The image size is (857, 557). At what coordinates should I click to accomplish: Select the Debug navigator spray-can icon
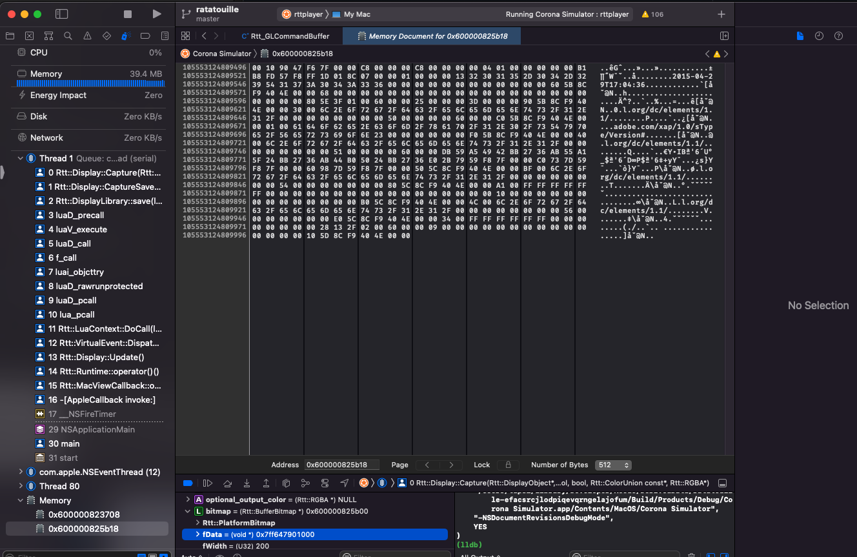point(125,36)
